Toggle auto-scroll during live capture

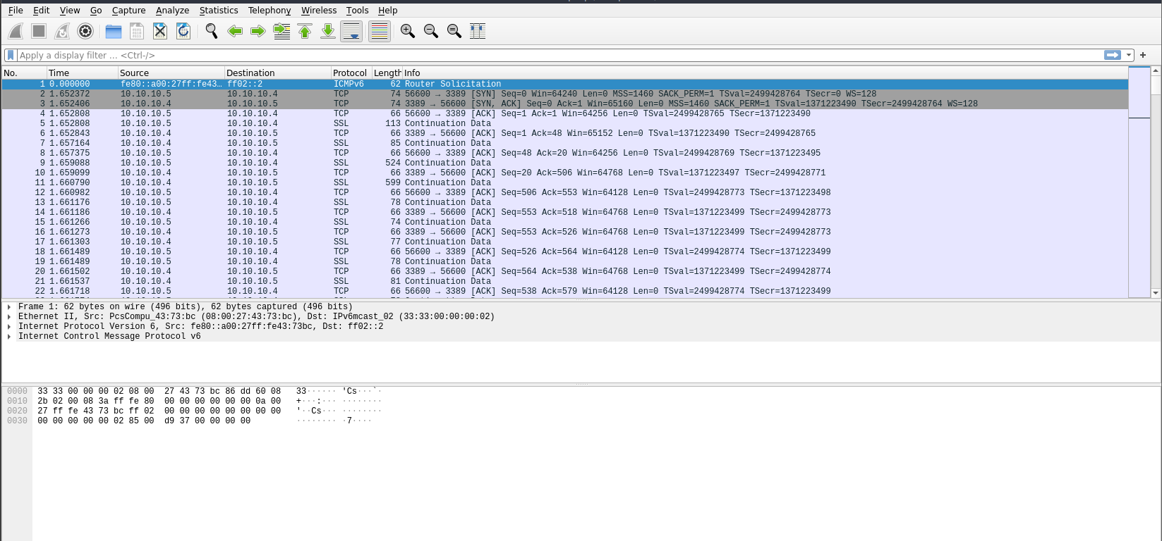(x=351, y=31)
